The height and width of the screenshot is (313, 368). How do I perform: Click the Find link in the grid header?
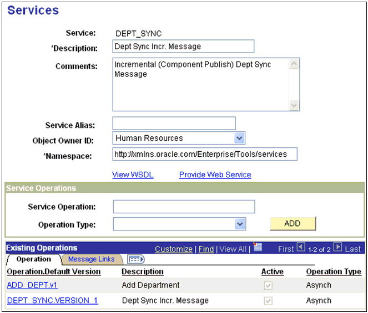point(206,249)
